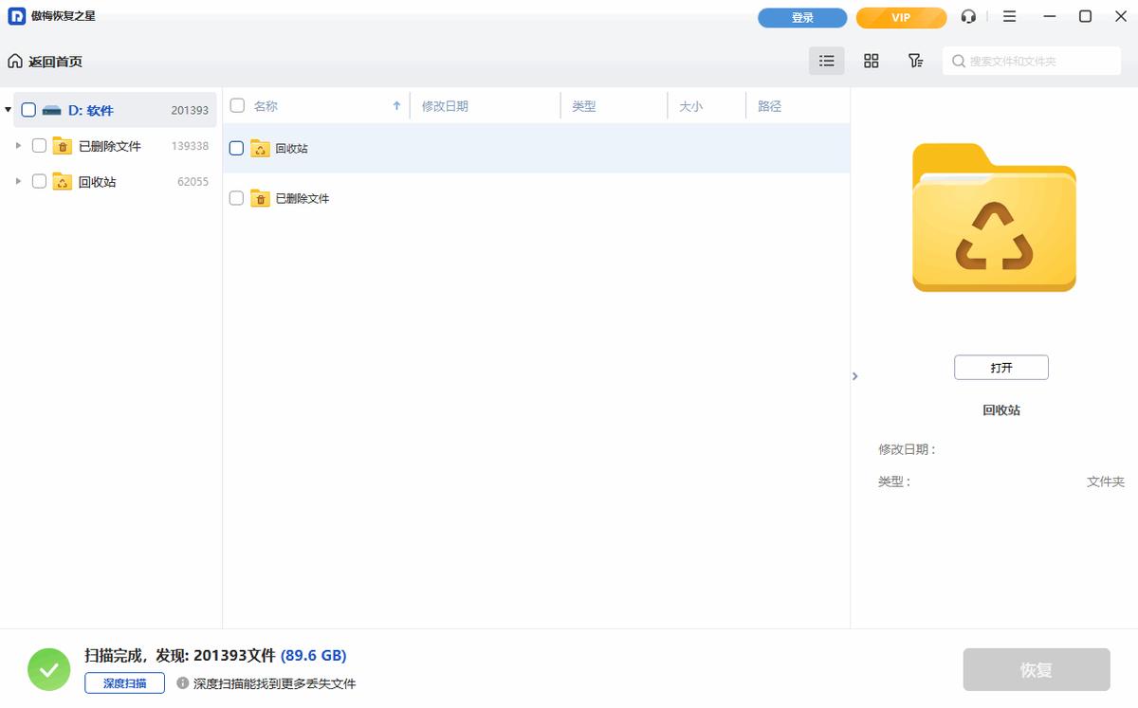The height and width of the screenshot is (708, 1138).
Task: Click the name column sort arrow
Action: 396,106
